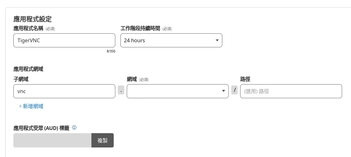Screen dimensions: 351x157
Task: Click the 應用程式網域 section label
Action: click(28, 69)
